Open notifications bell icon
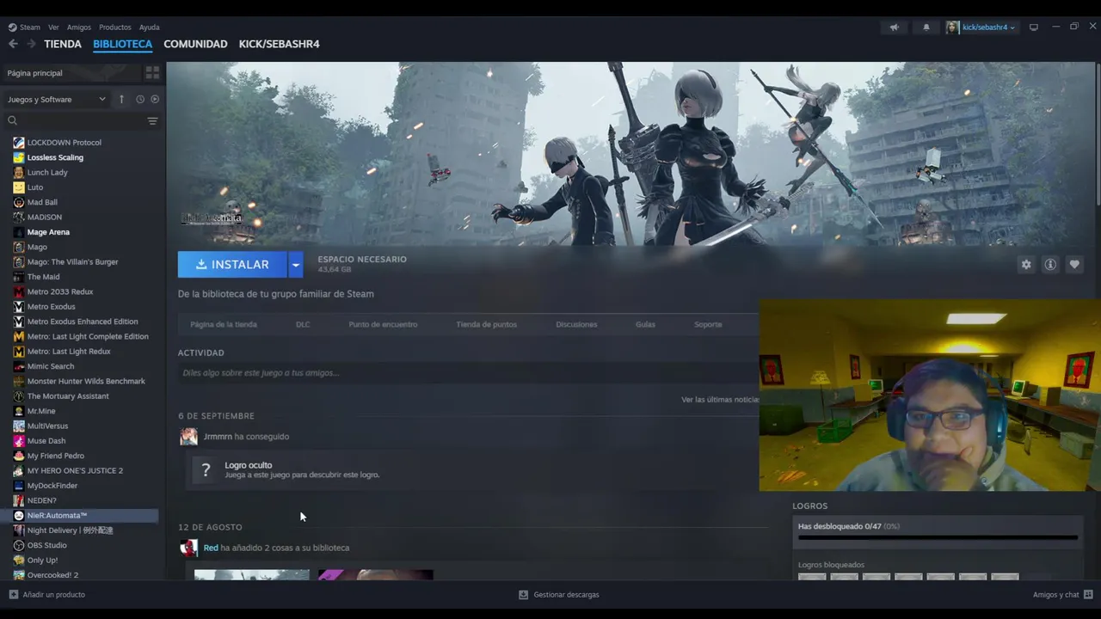The height and width of the screenshot is (619, 1101). click(x=926, y=28)
